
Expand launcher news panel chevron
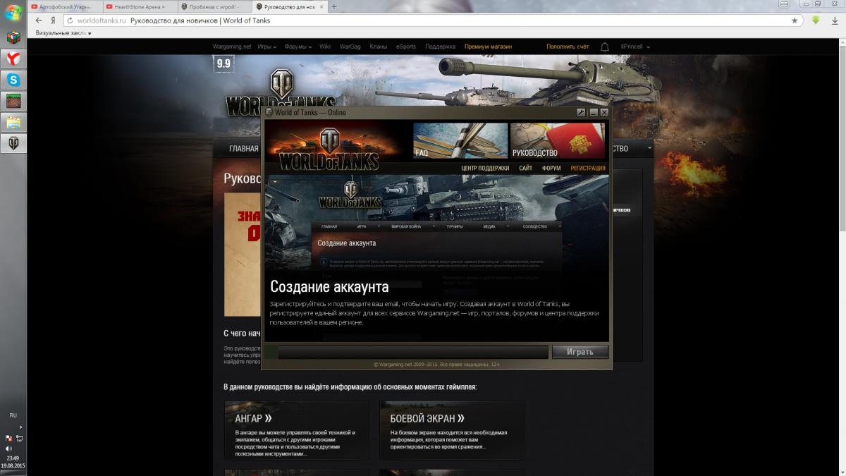pyautogui.click(x=274, y=182)
